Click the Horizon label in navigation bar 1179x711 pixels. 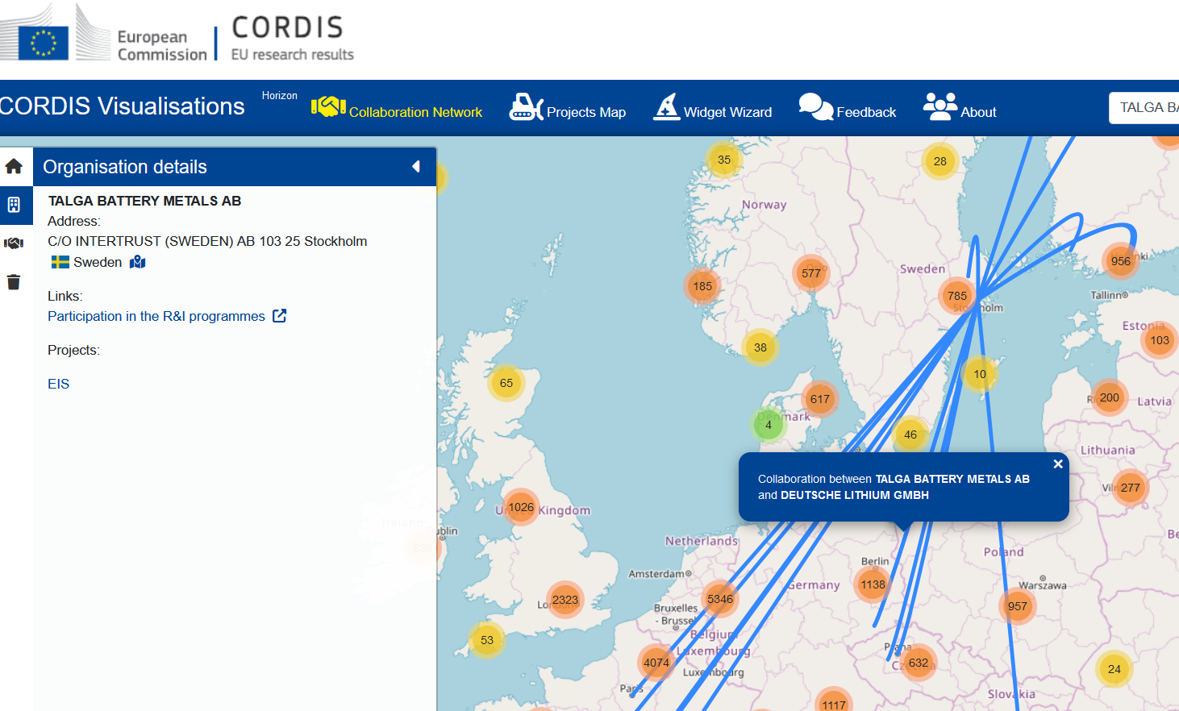tap(280, 95)
